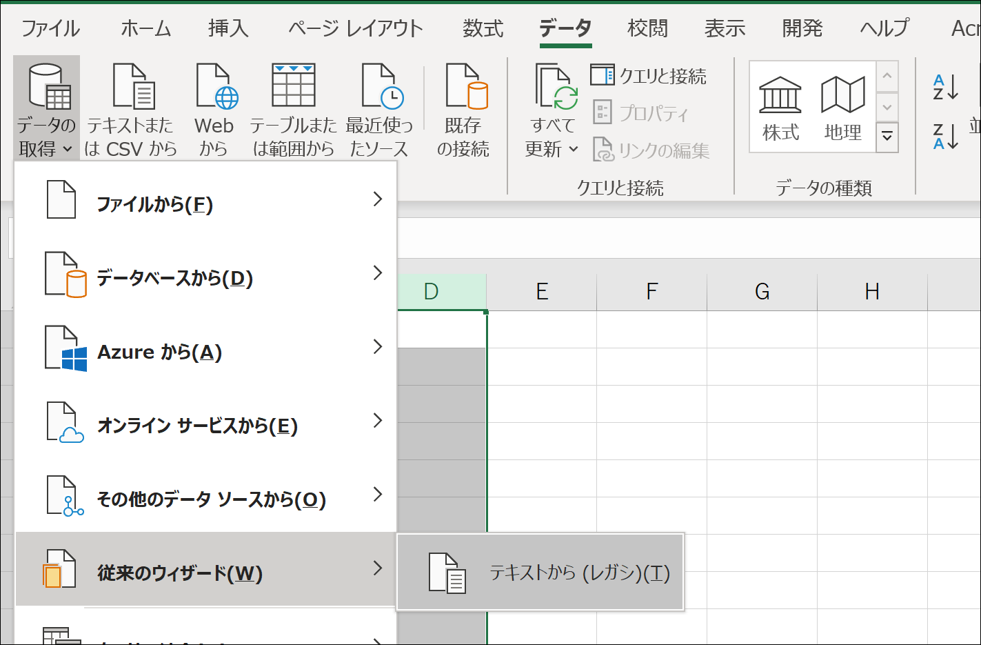Open オンライン サービスから(E) menu item
The image size is (981, 645).
point(206,421)
